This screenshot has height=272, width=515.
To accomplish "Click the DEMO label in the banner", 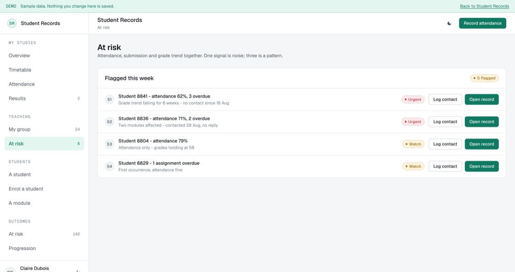I will coord(11,6).
